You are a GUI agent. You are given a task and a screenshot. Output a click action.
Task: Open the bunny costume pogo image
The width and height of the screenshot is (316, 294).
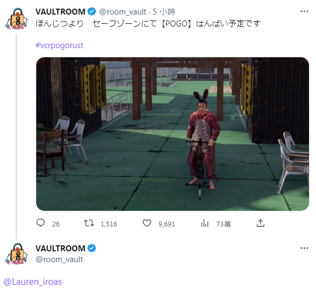(x=173, y=134)
